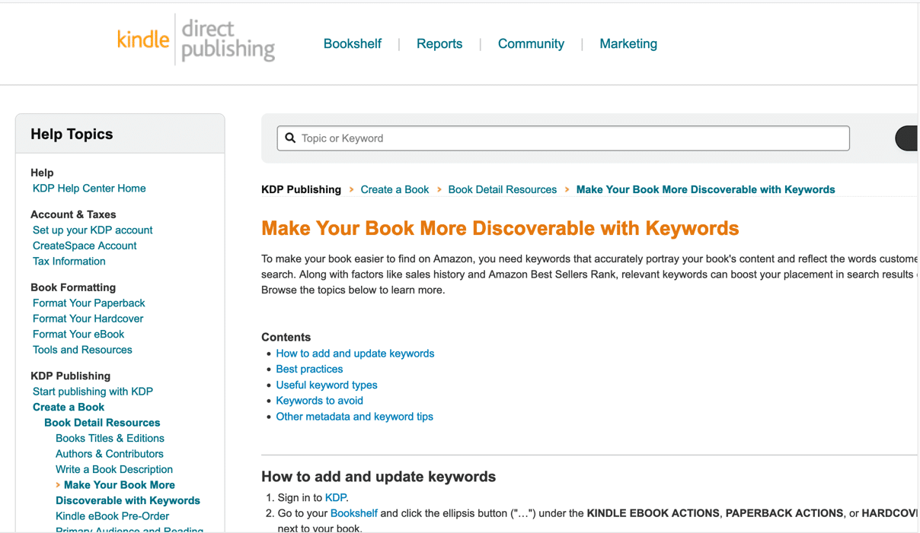Open Tools and Resources topic
The height and width of the screenshot is (533, 920).
point(82,350)
